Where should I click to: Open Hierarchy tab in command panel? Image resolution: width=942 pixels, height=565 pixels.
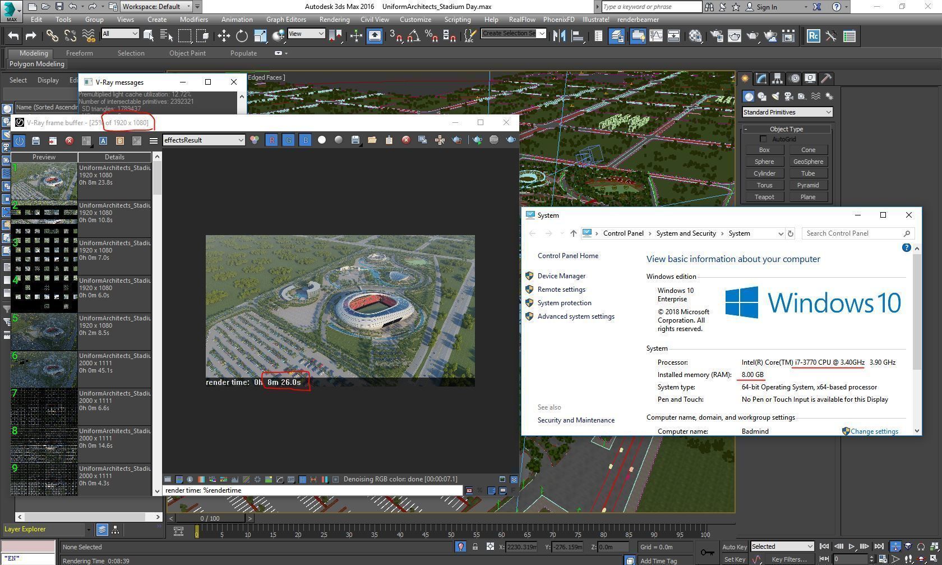pyautogui.click(x=777, y=79)
